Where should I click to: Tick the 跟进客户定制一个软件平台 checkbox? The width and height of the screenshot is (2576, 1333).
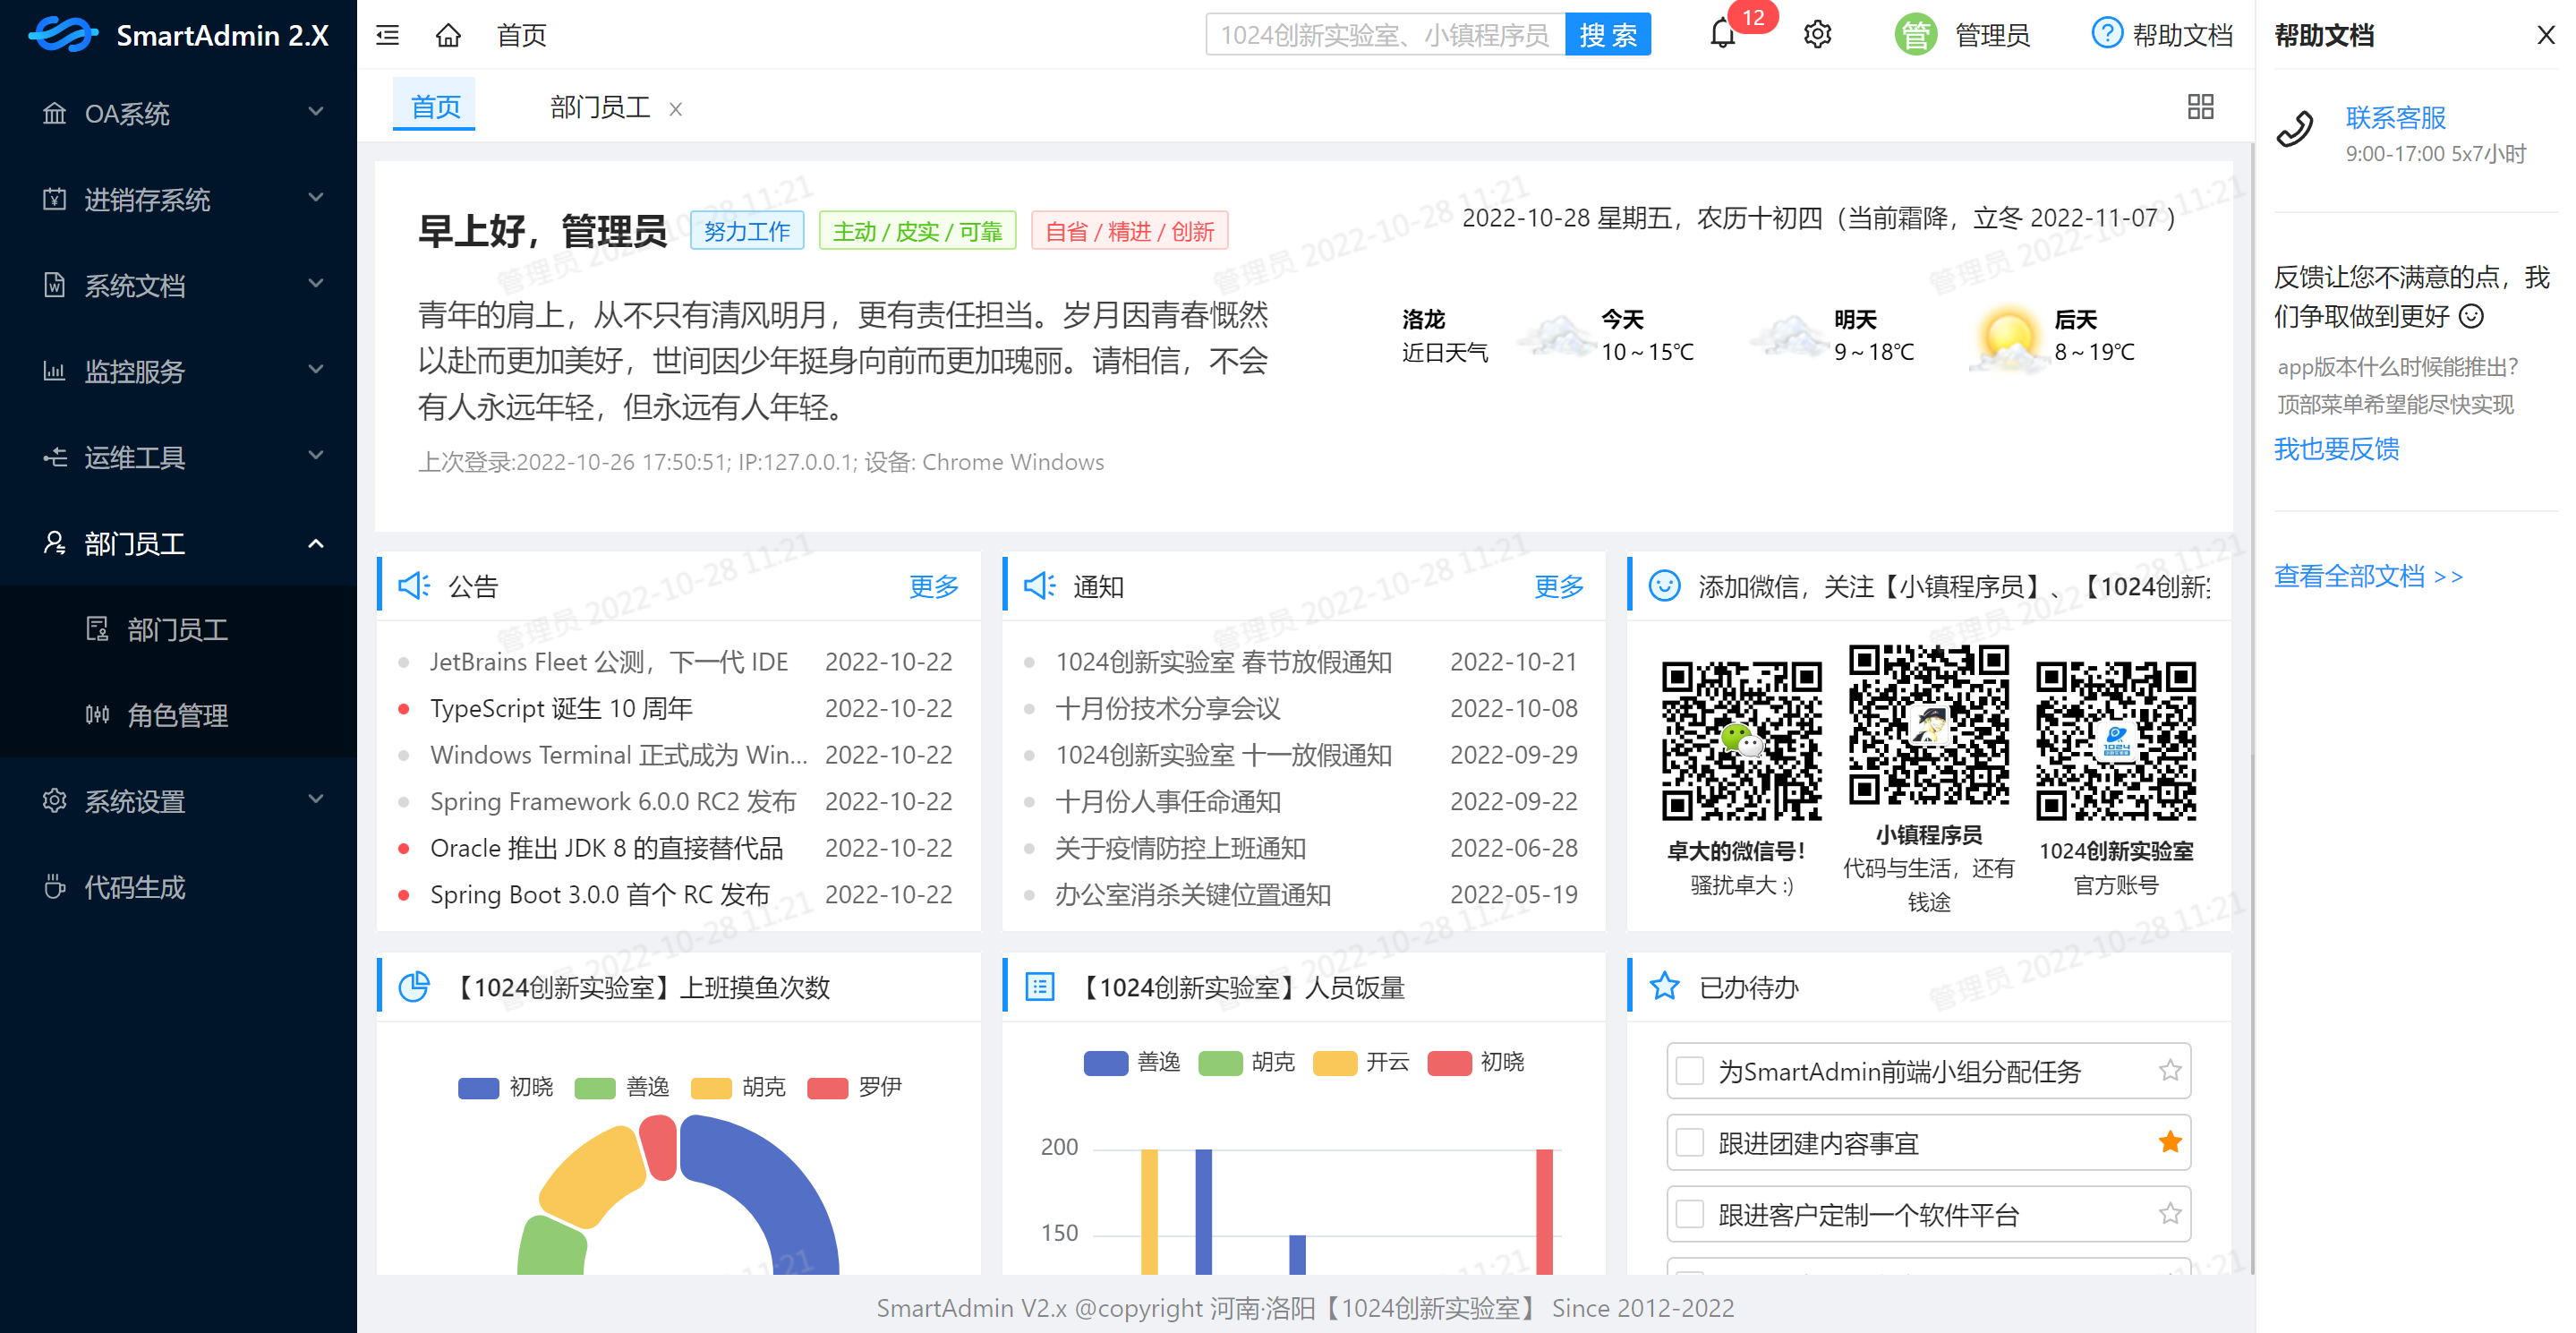[x=1690, y=1214]
